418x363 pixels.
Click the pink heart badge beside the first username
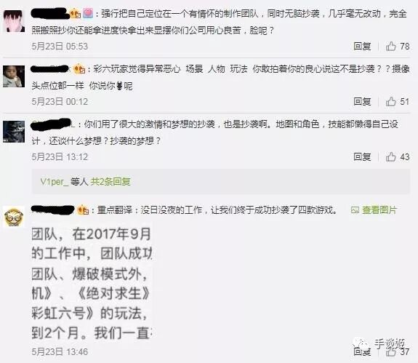pos(88,13)
